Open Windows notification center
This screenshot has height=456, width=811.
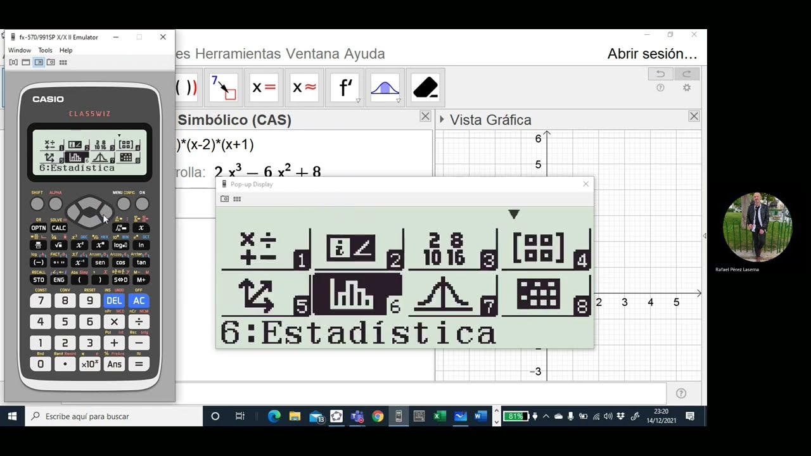click(x=690, y=416)
